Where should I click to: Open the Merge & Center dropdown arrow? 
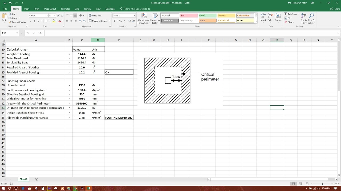[110, 21]
